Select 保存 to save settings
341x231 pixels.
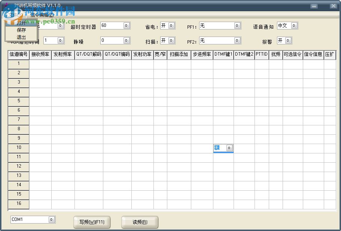[21, 30]
